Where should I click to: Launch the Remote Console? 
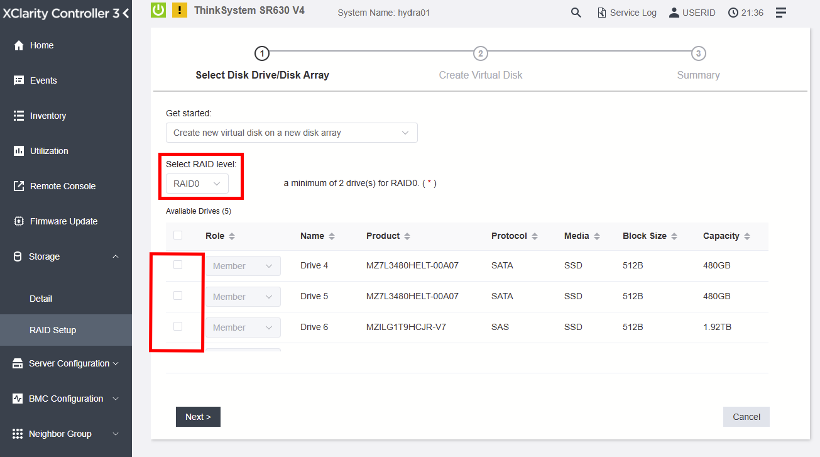click(x=63, y=185)
